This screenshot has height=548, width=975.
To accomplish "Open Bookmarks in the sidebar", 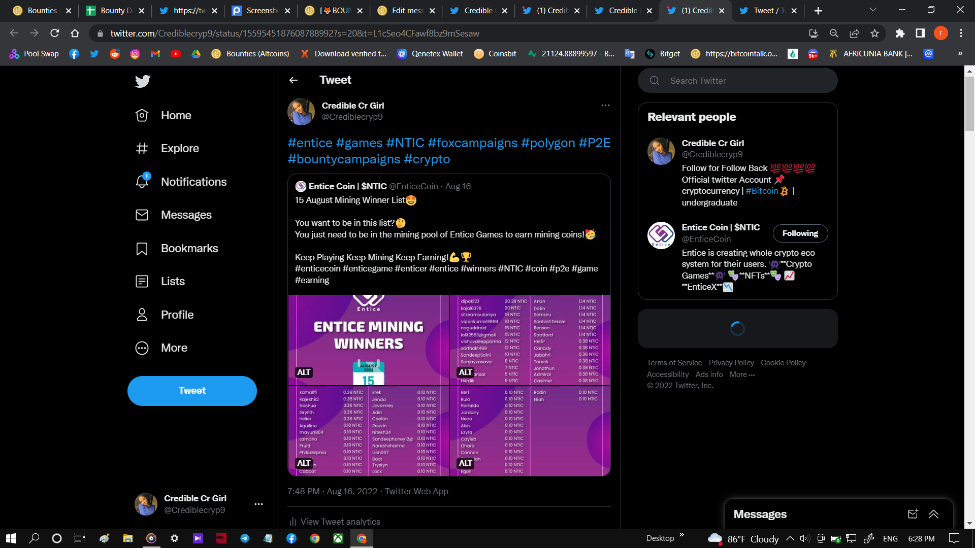I will tap(176, 248).
